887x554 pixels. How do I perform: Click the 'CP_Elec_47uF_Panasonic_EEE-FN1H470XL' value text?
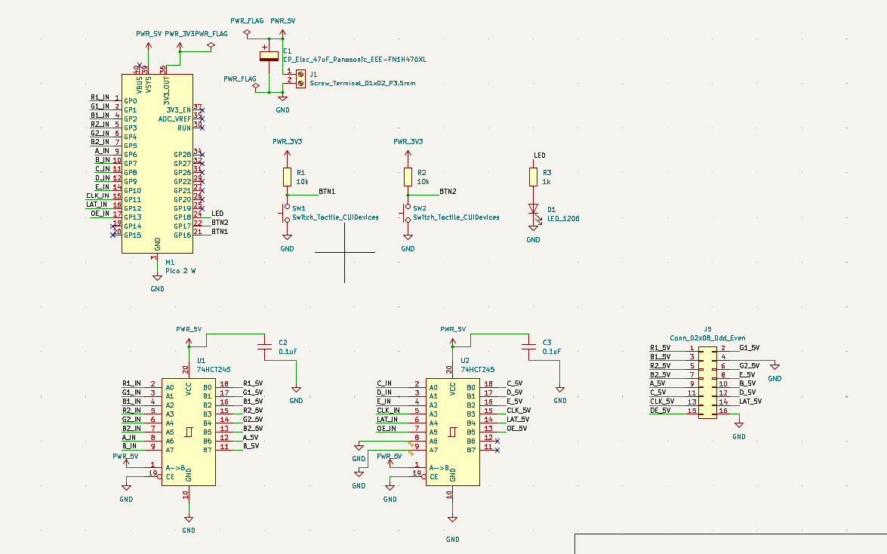click(x=355, y=60)
